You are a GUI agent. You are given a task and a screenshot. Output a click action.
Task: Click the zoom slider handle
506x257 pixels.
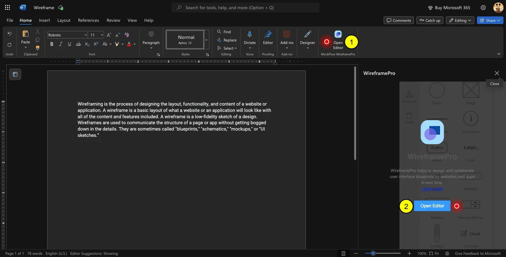coord(373,253)
